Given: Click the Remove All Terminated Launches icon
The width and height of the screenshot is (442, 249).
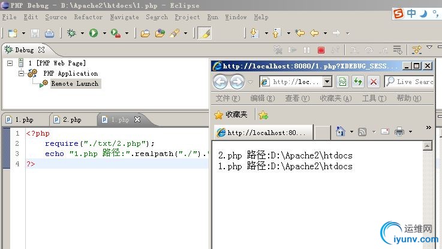Looking at the screenshot, I should (278, 50).
